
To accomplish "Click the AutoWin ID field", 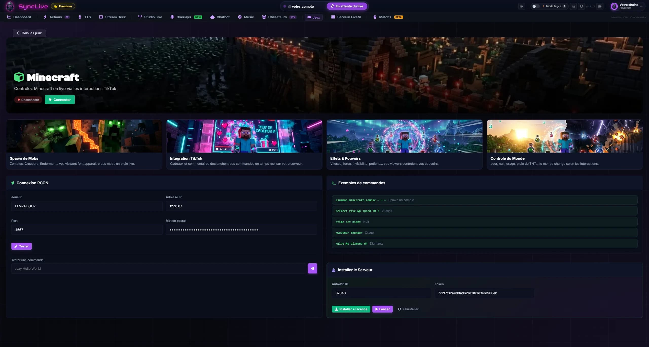I will [x=382, y=293].
